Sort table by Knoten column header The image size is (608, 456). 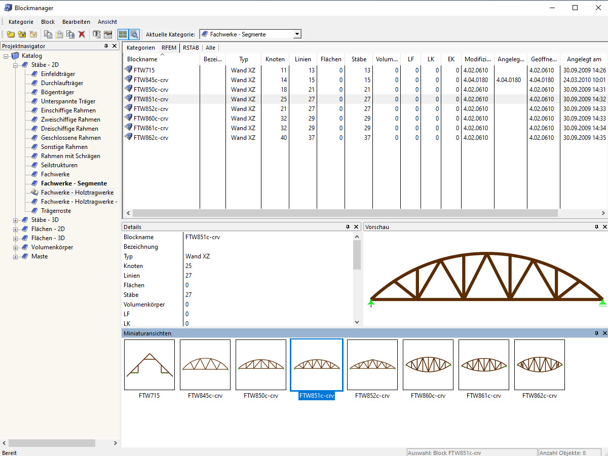(275, 59)
